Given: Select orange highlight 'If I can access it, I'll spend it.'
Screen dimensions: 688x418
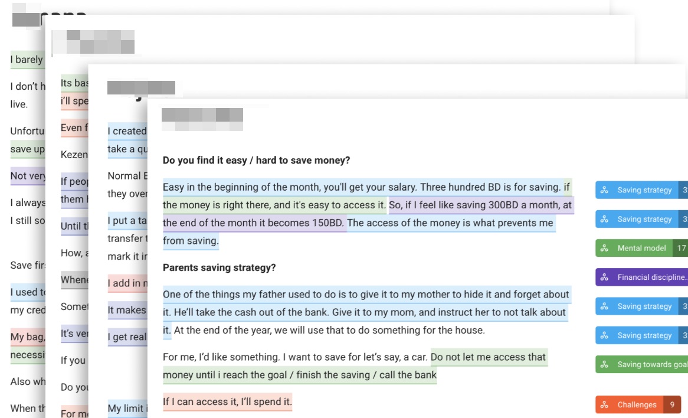Looking at the screenshot, I should tap(227, 401).
